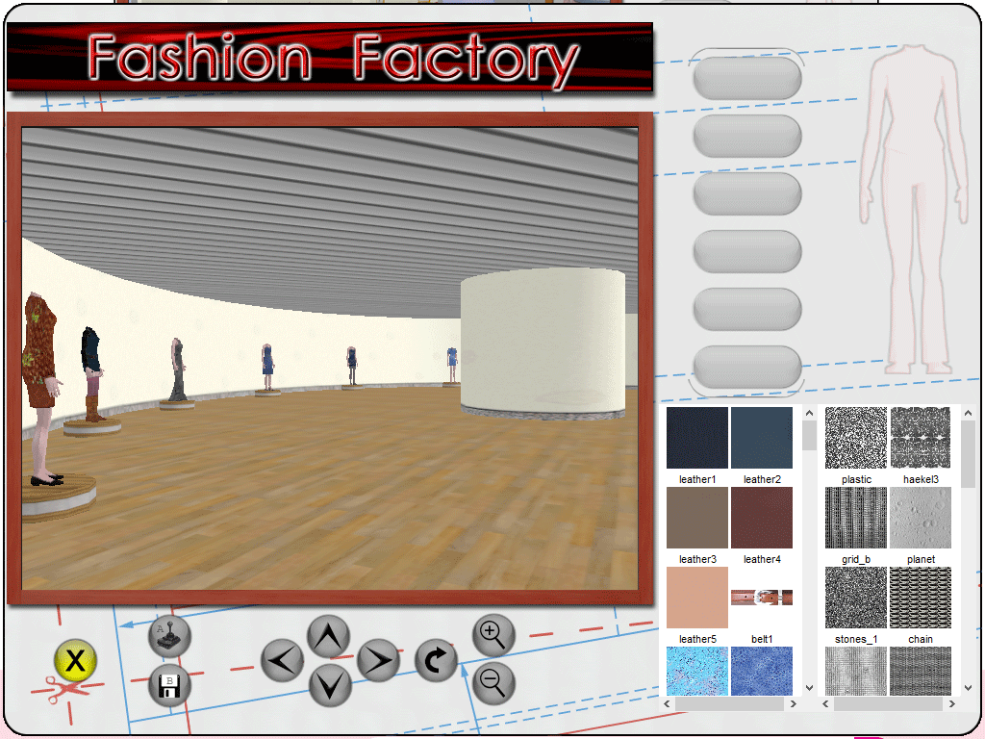Pick the light blue speckled texture

(x=697, y=671)
